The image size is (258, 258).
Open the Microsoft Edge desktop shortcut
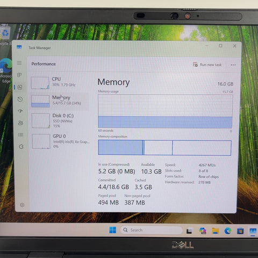6,71
